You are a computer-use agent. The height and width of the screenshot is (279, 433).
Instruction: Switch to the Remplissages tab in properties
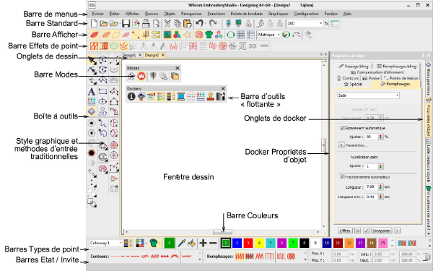pos(395,84)
